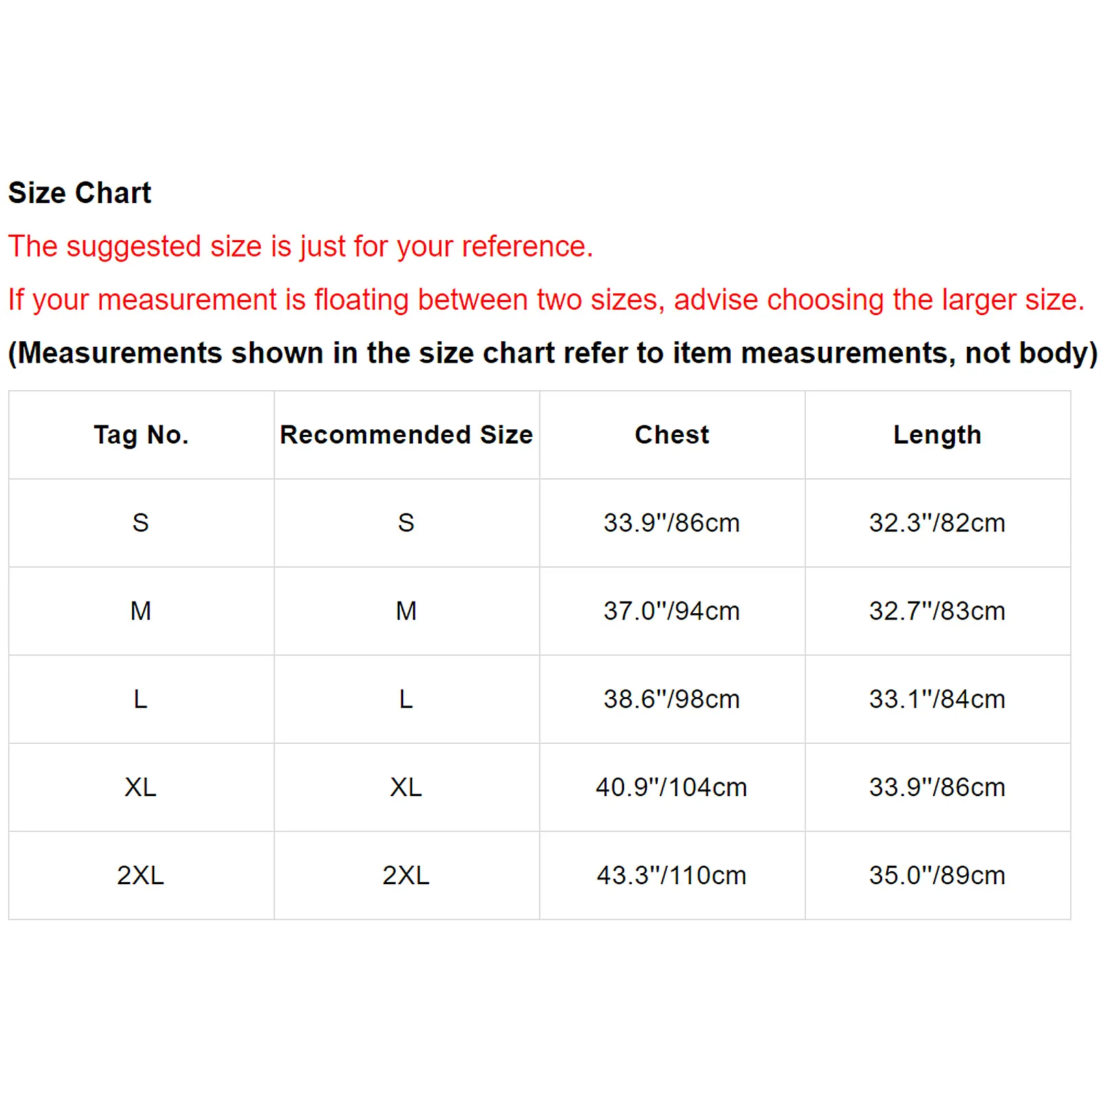Click the "Size Chart" heading

(80, 193)
